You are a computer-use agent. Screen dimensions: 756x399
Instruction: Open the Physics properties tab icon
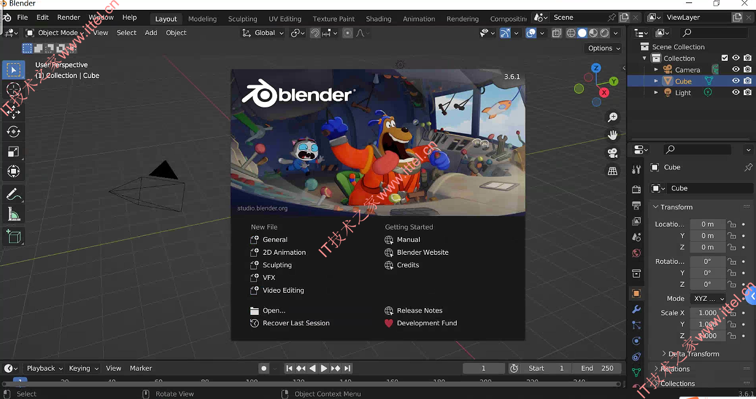637,341
